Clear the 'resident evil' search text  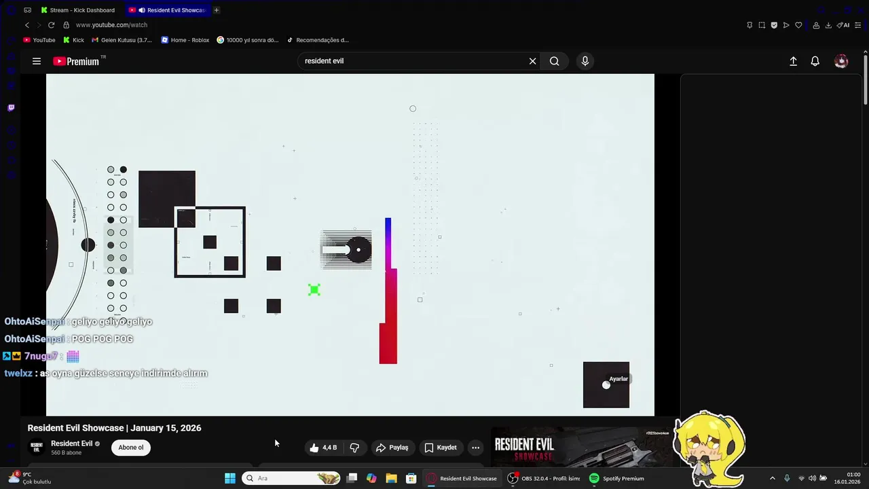(533, 61)
